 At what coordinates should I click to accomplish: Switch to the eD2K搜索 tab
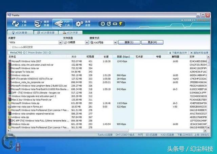pyautogui.click(x=20, y=33)
